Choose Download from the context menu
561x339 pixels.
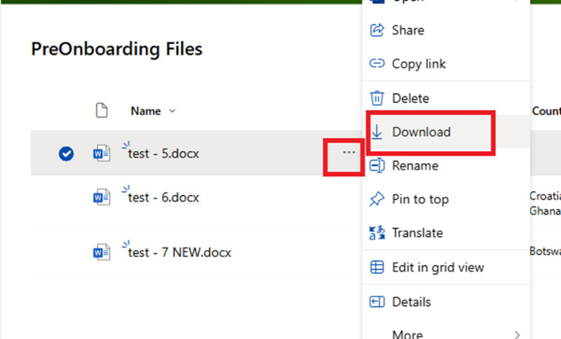pos(446,132)
